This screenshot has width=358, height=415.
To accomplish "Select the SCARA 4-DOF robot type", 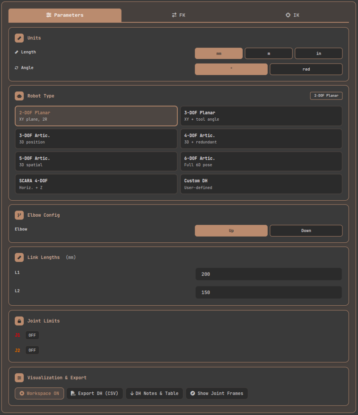I will coord(96,183).
